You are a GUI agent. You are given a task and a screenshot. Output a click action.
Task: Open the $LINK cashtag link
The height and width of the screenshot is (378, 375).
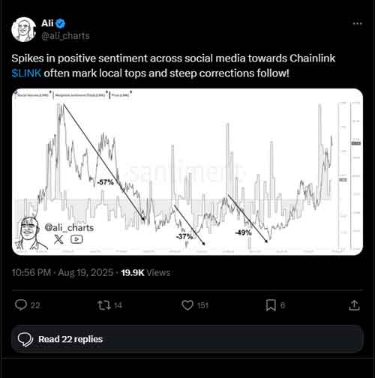pos(26,73)
